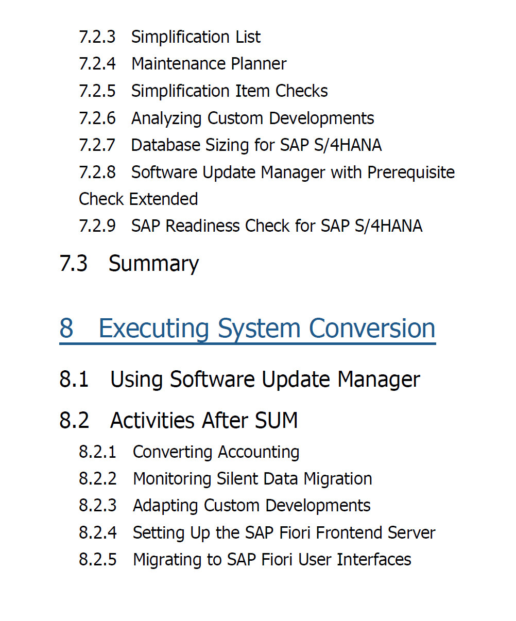Open 8.1 Using Software Update Manager
Screen dimensions: 516x621
(x=240, y=379)
